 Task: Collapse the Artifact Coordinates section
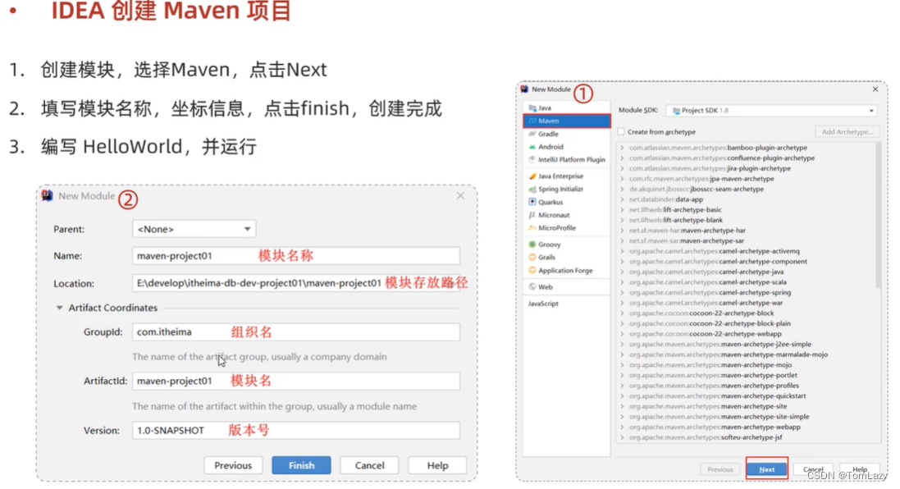click(x=58, y=308)
